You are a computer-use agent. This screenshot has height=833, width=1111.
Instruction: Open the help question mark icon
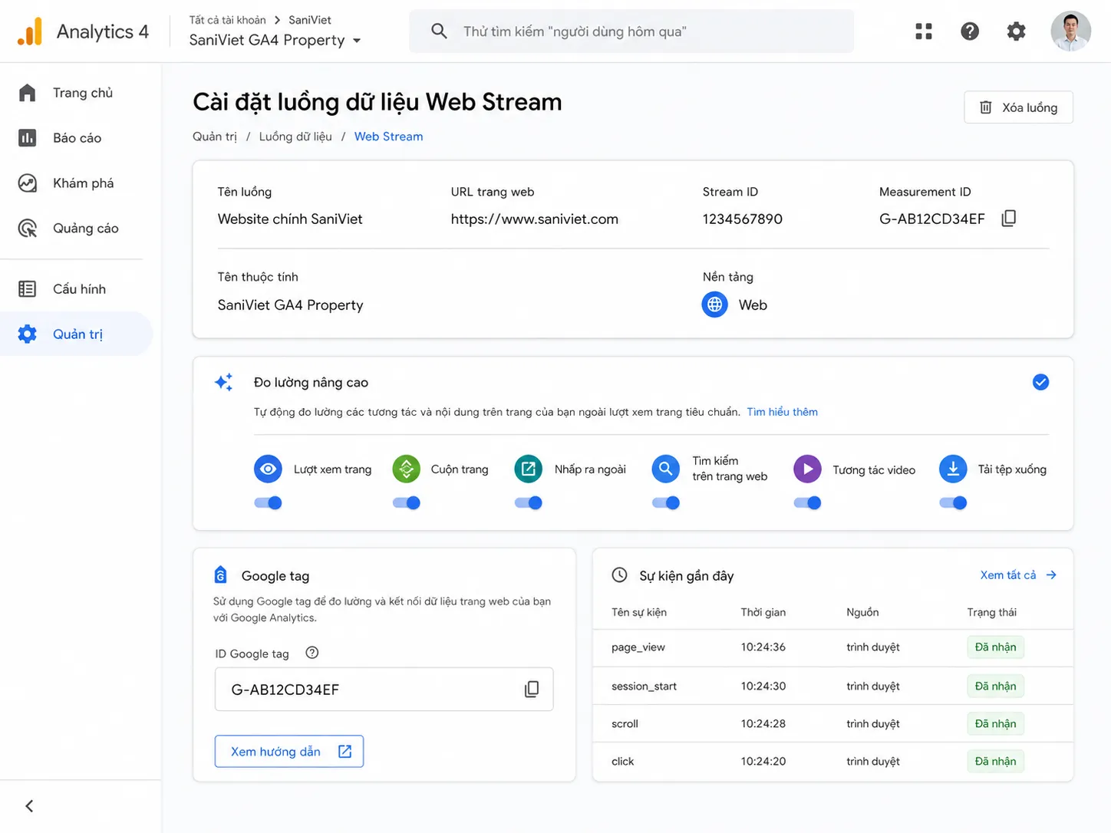click(x=970, y=31)
